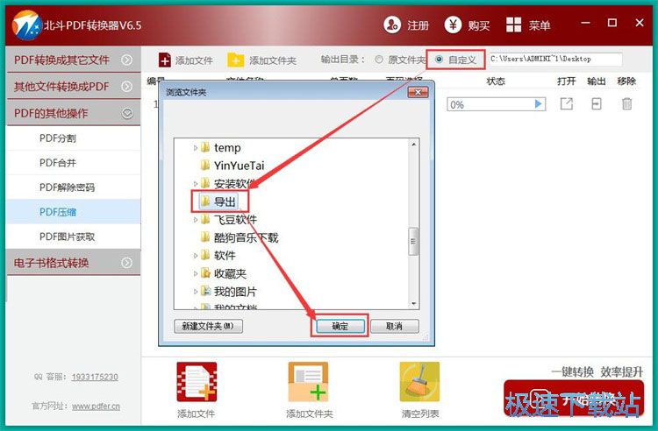The width and height of the screenshot is (658, 431).
Task: Click the output icon under 输出
Action: pos(597,103)
